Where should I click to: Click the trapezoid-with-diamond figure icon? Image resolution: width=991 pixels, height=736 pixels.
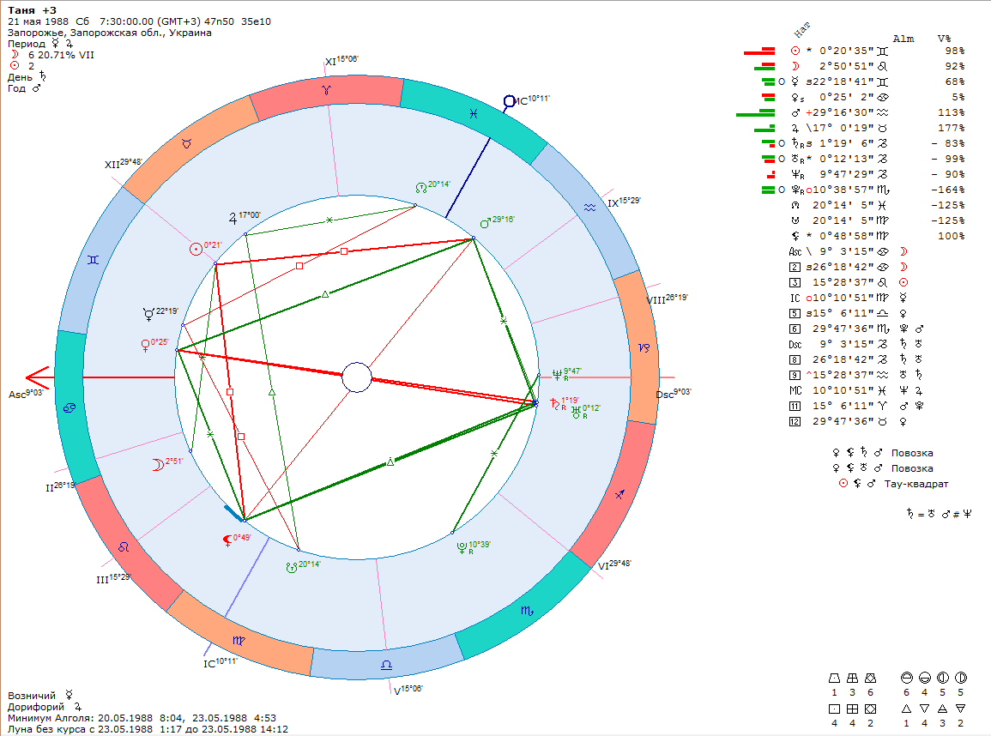870,678
